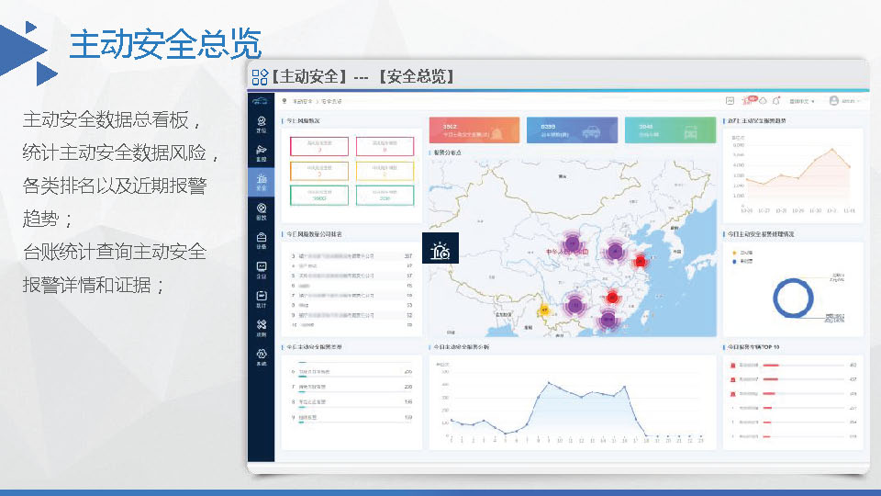Click the 今日风险数量公司排名 panel title
Image resolution: width=881 pixels, height=496 pixels.
click(x=314, y=234)
